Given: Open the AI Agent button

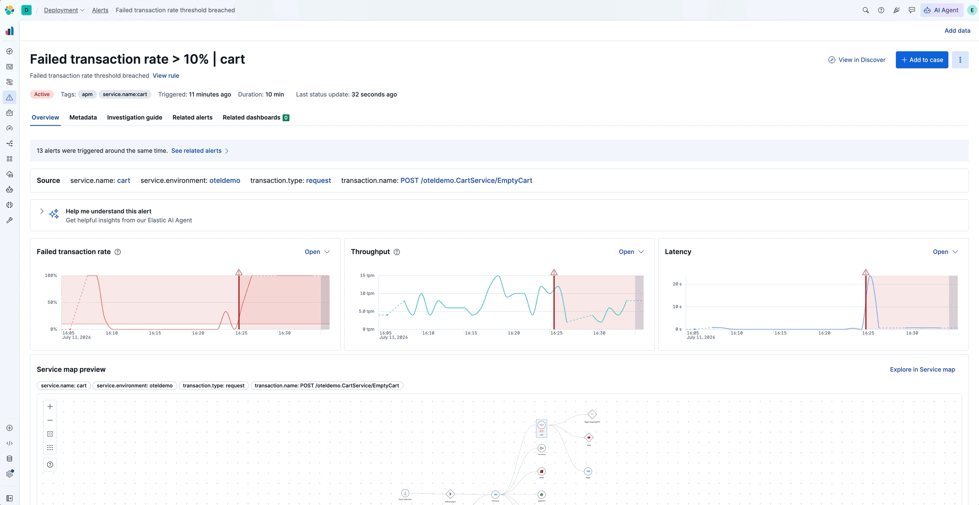Looking at the screenshot, I should pos(942,10).
